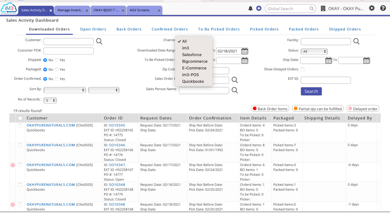This screenshot has height=213, width=390.
Task: Switch to the Packed Orders tab
Action: [x=304, y=29]
